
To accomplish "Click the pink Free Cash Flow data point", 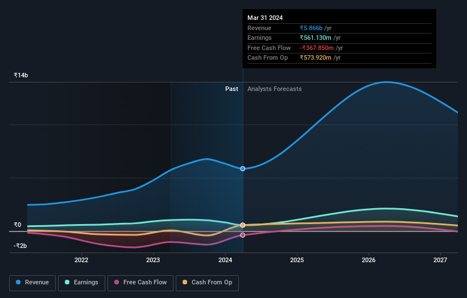I will [x=243, y=235].
